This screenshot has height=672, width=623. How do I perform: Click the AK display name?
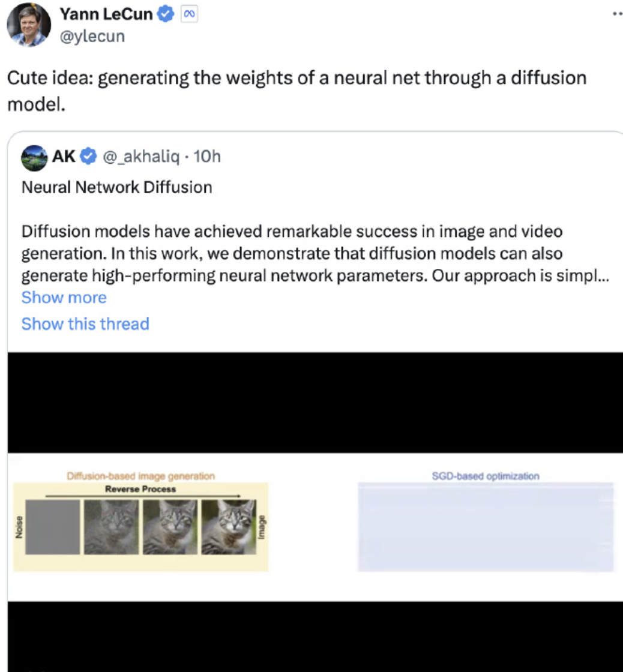click(x=64, y=157)
